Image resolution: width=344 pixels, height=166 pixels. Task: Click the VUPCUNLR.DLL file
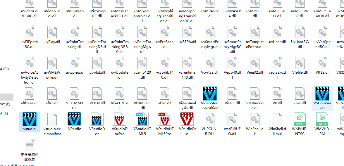[210, 119]
